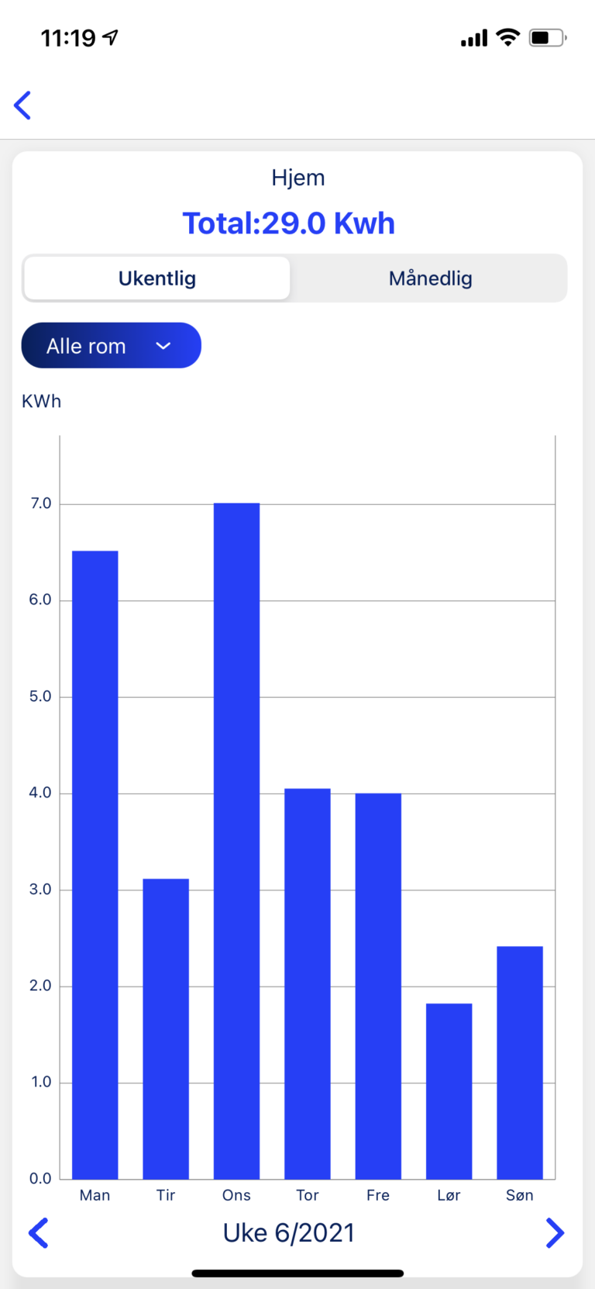Tap the Søn (Sunday) bar

(520, 1063)
